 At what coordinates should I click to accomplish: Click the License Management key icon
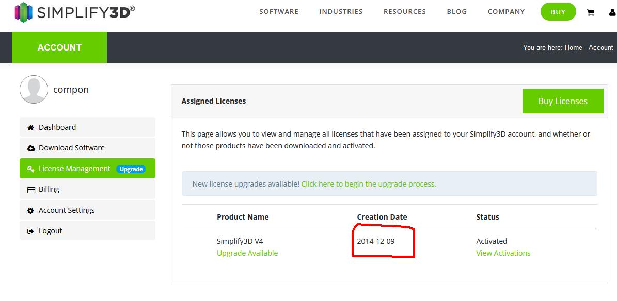click(x=30, y=169)
